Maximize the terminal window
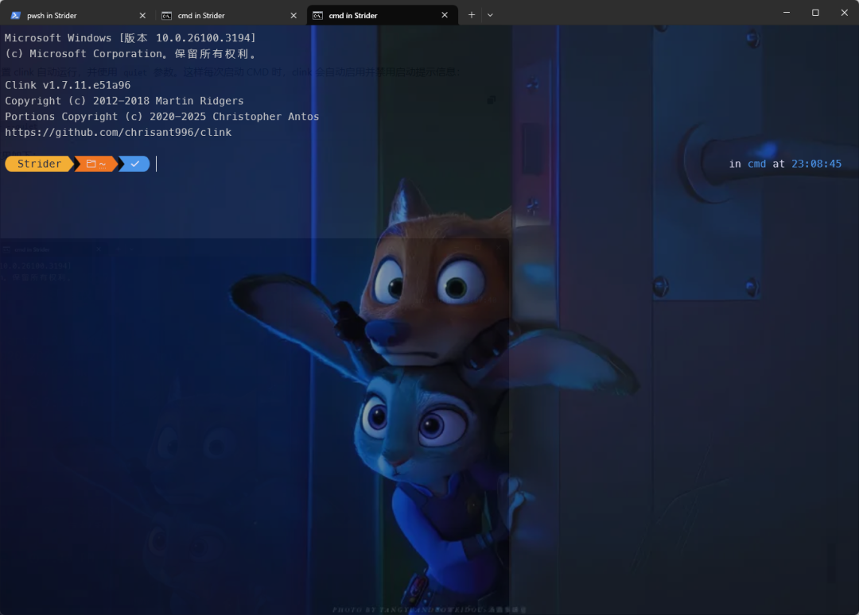This screenshot has height=615, width=859. pos(815,13)
